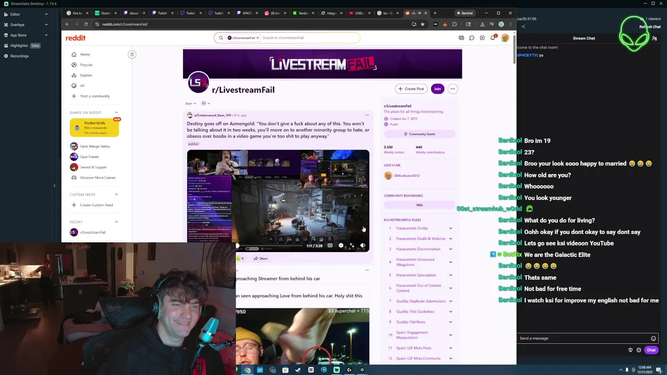This screenshot has width=667, height=375.
Task: Open Reddit notifications bell
Action: pyautogui.click(x=492, y=38)
